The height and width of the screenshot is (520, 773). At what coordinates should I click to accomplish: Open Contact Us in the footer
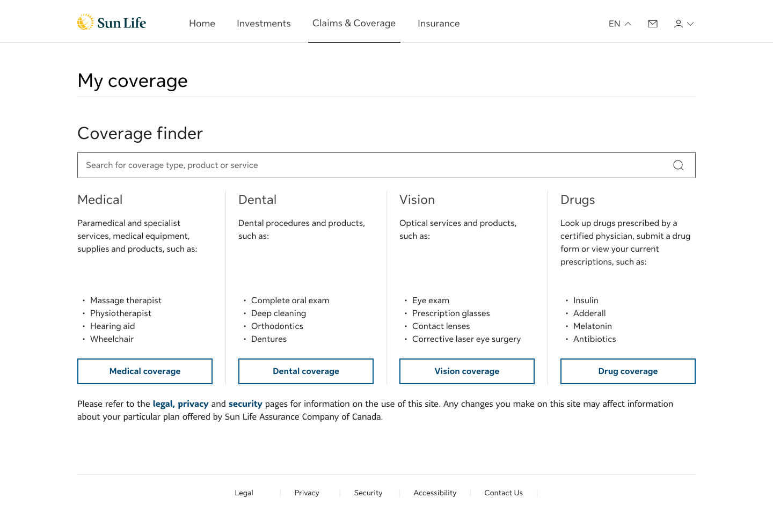click(504, 493)
